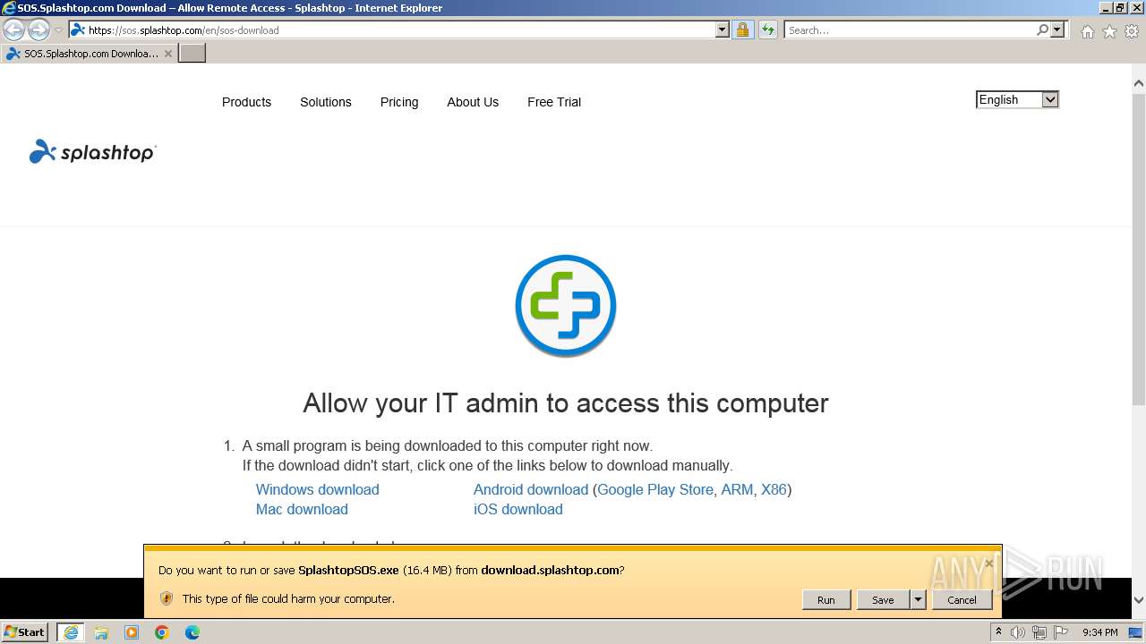The image size is (1146, 644).
Task: Open the volume speaker tray icon
Action: [1018, 632]
